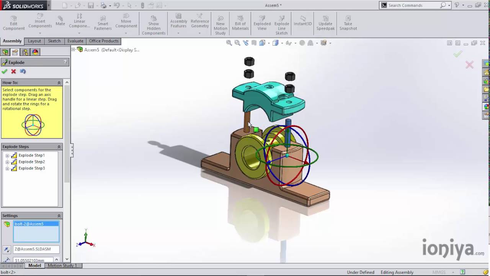Expand Explode Step3 tree node
Image resolution: width=490 pixels, height=276 pixels.
tap(7, 169)
